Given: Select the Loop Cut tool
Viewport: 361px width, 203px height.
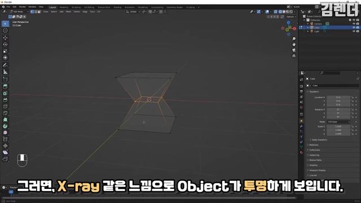Looking at the screenshot, I should [x=5, y=107].
